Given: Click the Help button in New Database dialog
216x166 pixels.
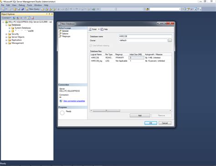Looking at the screenshot, I should pos(104,29).
